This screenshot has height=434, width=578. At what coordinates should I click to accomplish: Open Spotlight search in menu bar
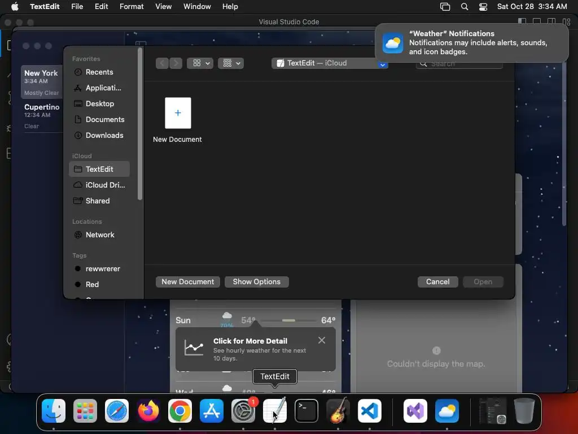click(x=465, y=7)
